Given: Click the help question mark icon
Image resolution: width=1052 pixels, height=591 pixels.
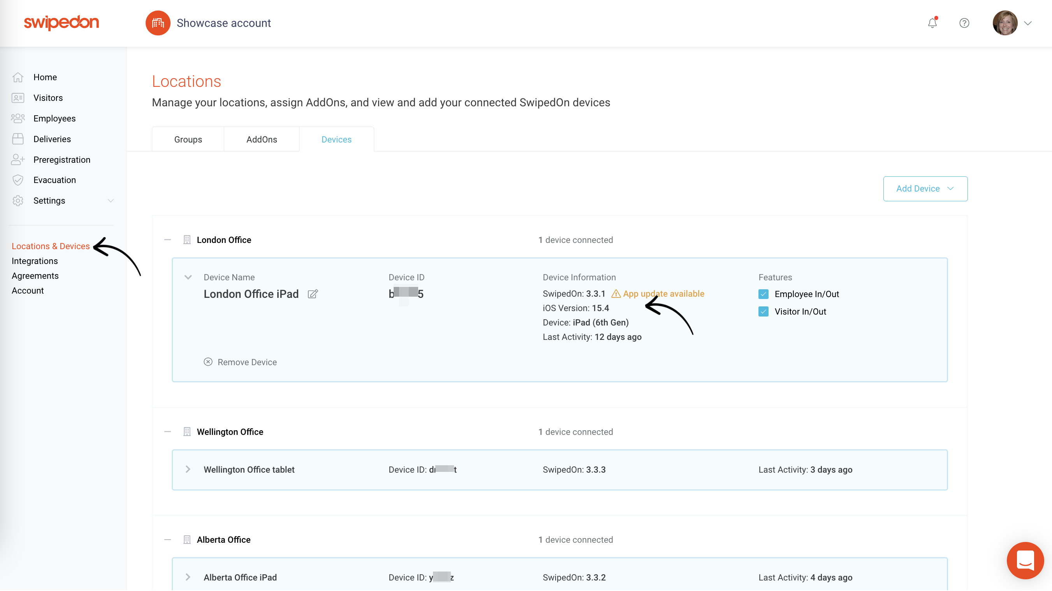Looking at the screenshot, I should click(x=964, y=23).
